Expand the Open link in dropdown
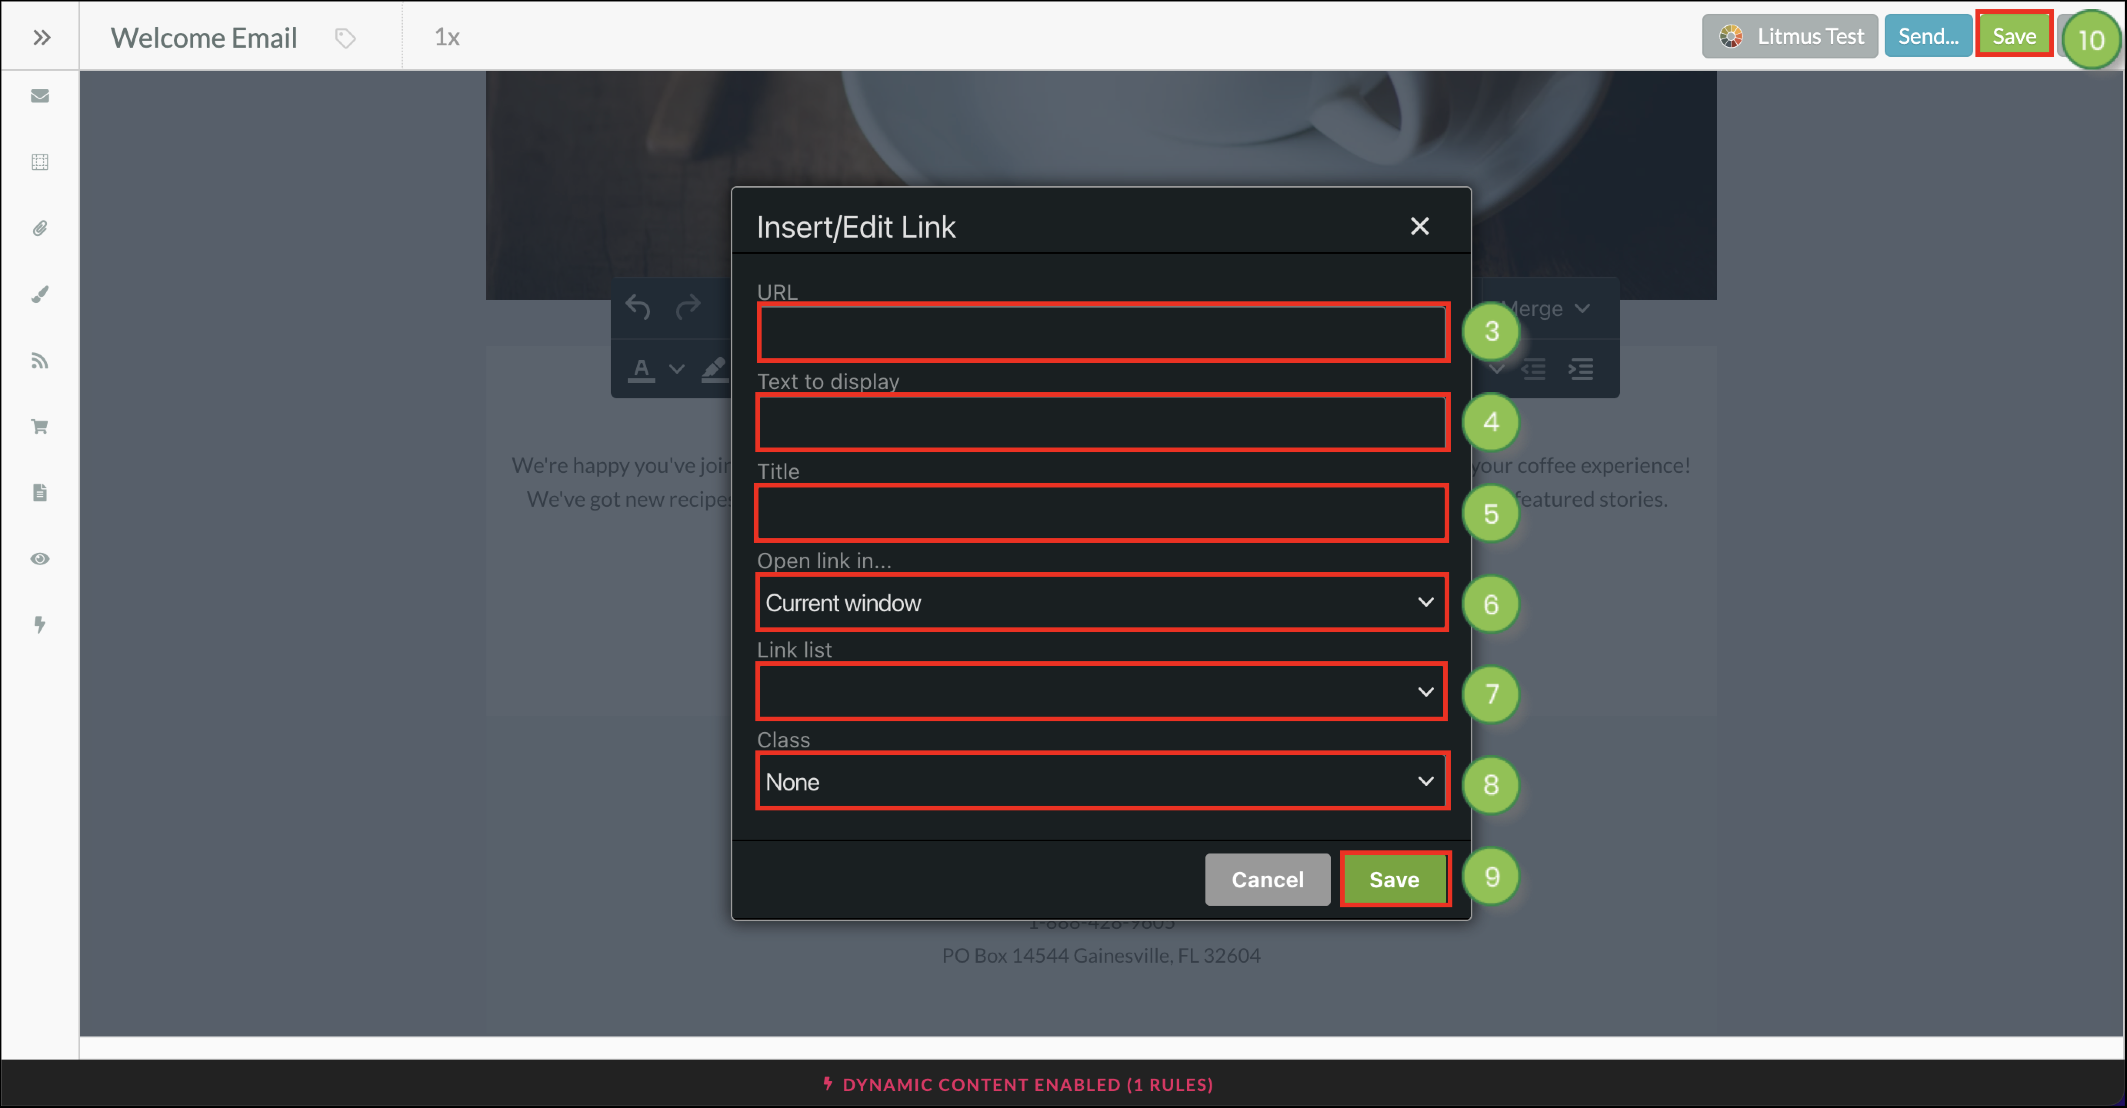 tap(1102, 603)
